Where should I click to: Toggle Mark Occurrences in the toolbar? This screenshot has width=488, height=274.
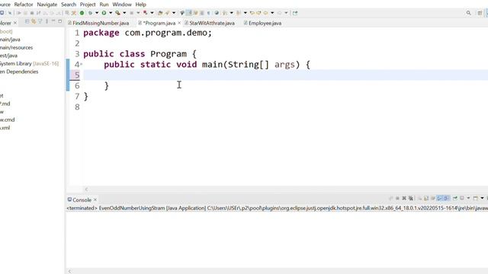click(188, 13)
